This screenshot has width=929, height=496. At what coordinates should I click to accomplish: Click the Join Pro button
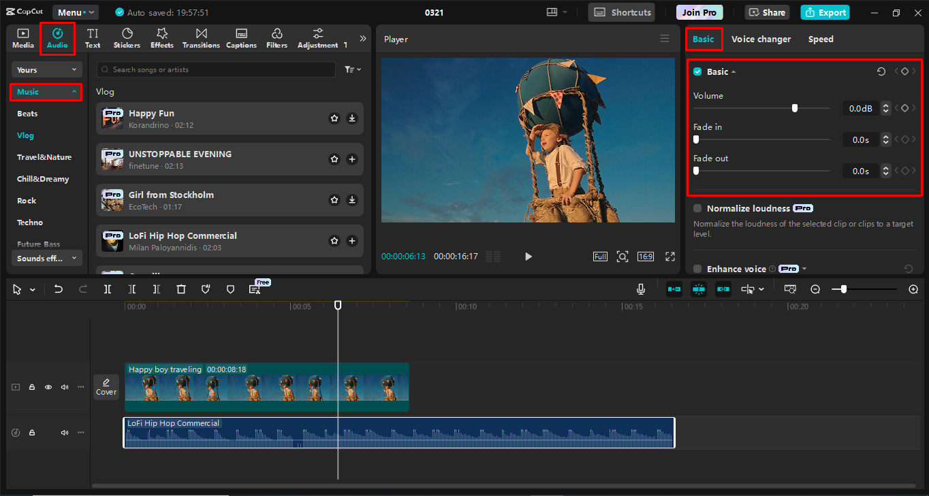coord(699,12)
